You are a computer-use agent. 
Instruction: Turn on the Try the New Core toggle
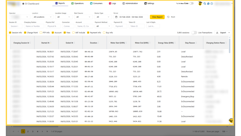point(191,4)
